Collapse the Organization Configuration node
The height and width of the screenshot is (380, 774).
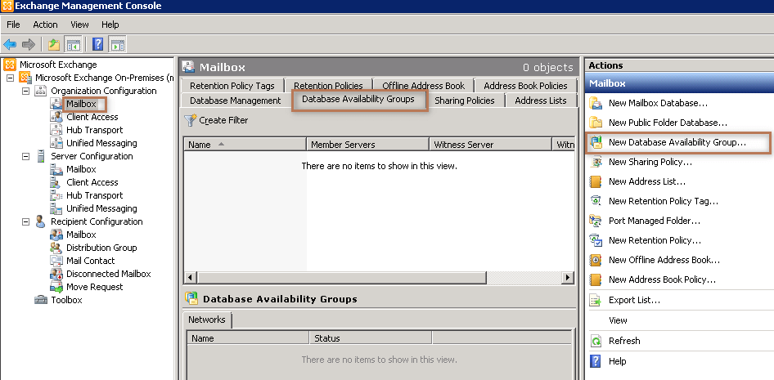pos(25,91)
